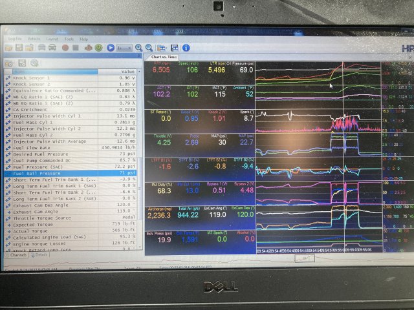The image size is (414, 310).
Task: Switch to the Channels tab
Action: click(x=16, y=255)
